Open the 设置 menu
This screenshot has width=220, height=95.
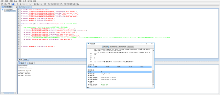point(20,1)
